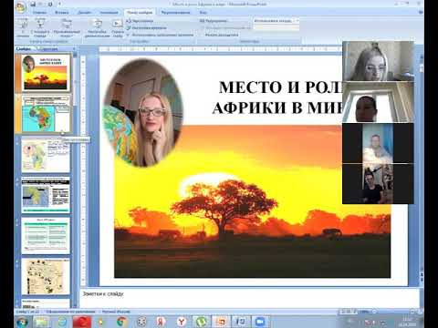Click top Zoom participant video with blonde woman

(x=378, y=61)
